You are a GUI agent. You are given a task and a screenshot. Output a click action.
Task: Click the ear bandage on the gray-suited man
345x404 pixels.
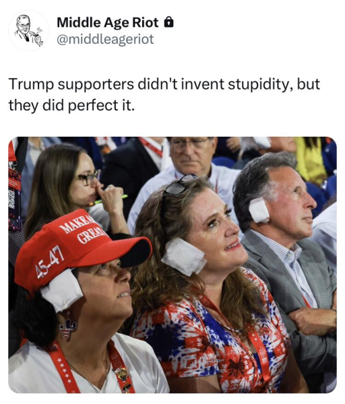(x=259, y=210)
